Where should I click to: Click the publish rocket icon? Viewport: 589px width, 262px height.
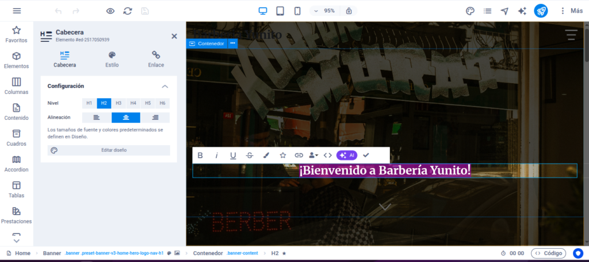[541, 11]
